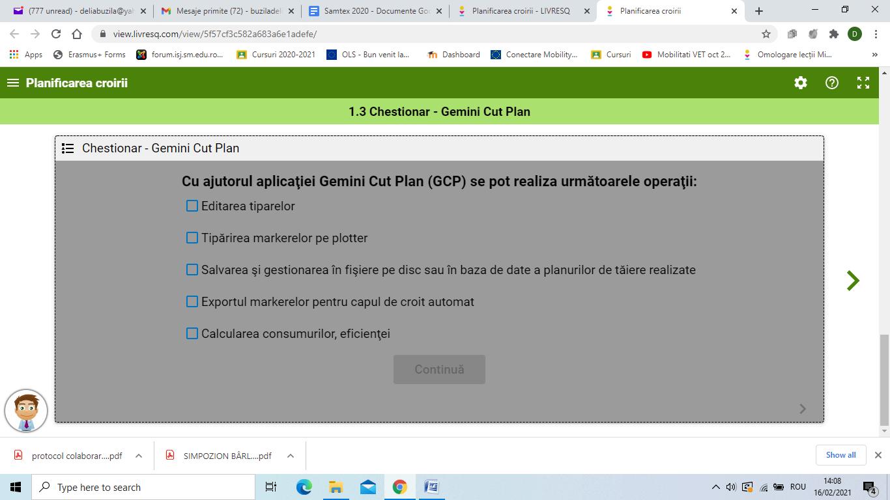Click the cartoon teacher avatar
Screen dimensions: 890x500
(x=26, y=411)
